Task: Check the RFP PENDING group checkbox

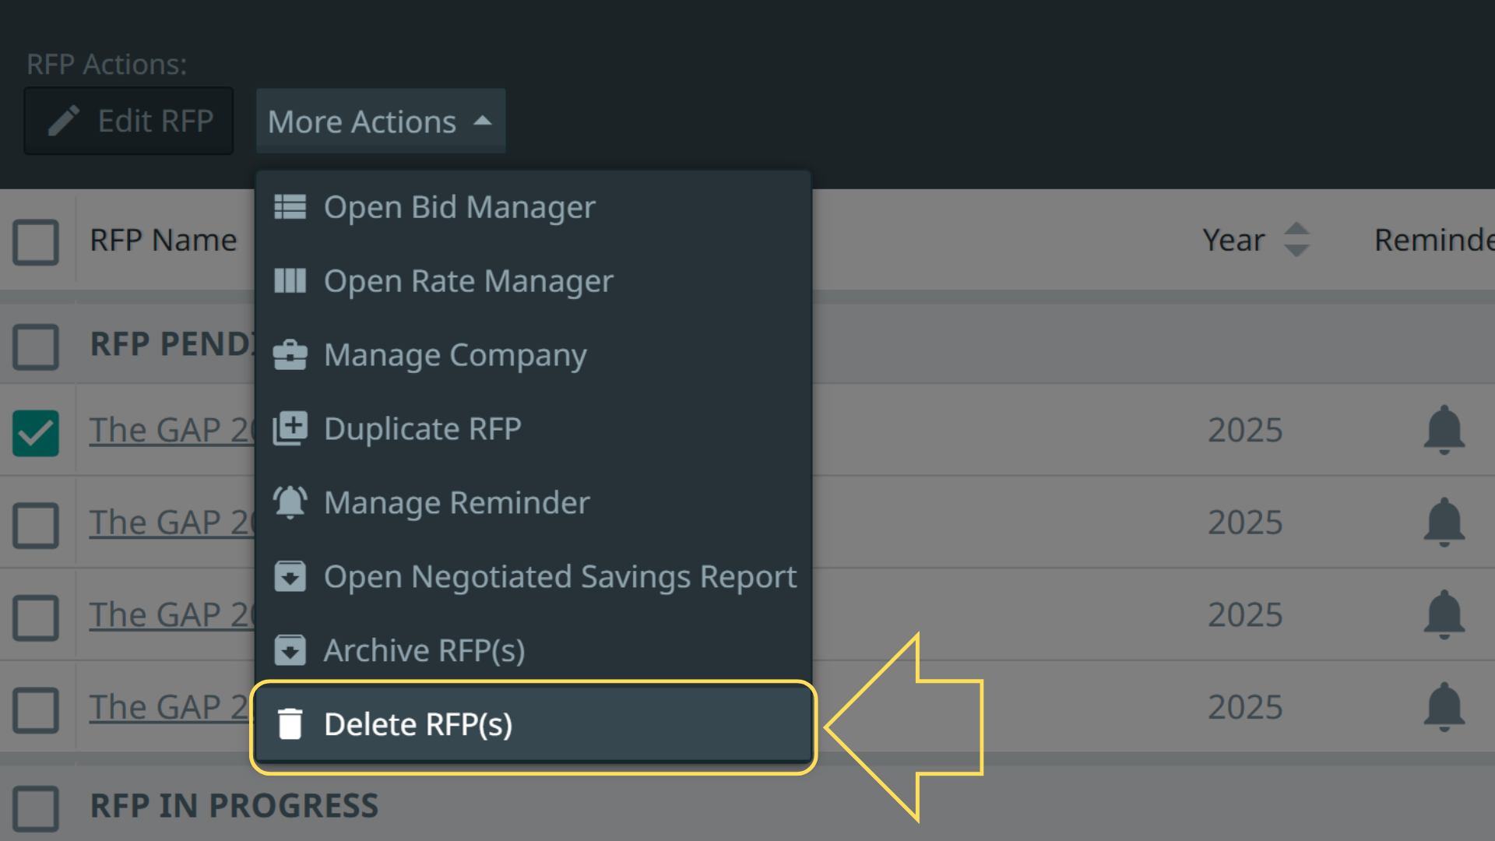Action: (36, 347)
